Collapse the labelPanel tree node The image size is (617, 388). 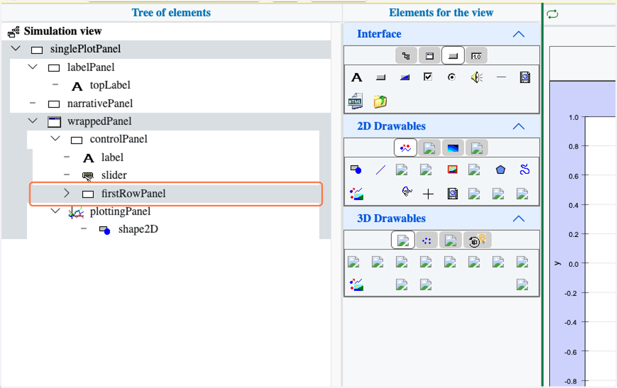[x=33, y=67]
